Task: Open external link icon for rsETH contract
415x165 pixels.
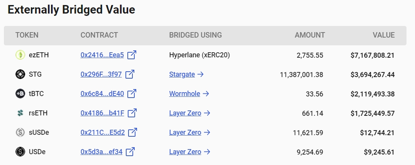Action: [132, 113]
